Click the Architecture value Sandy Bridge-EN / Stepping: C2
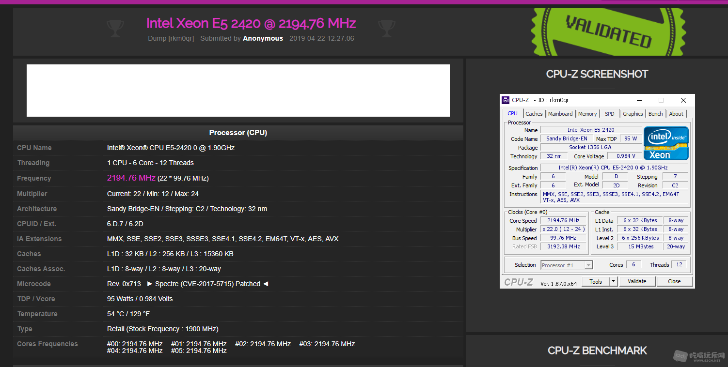The height and width of the screenshot is (367, 728). [187, 209]
